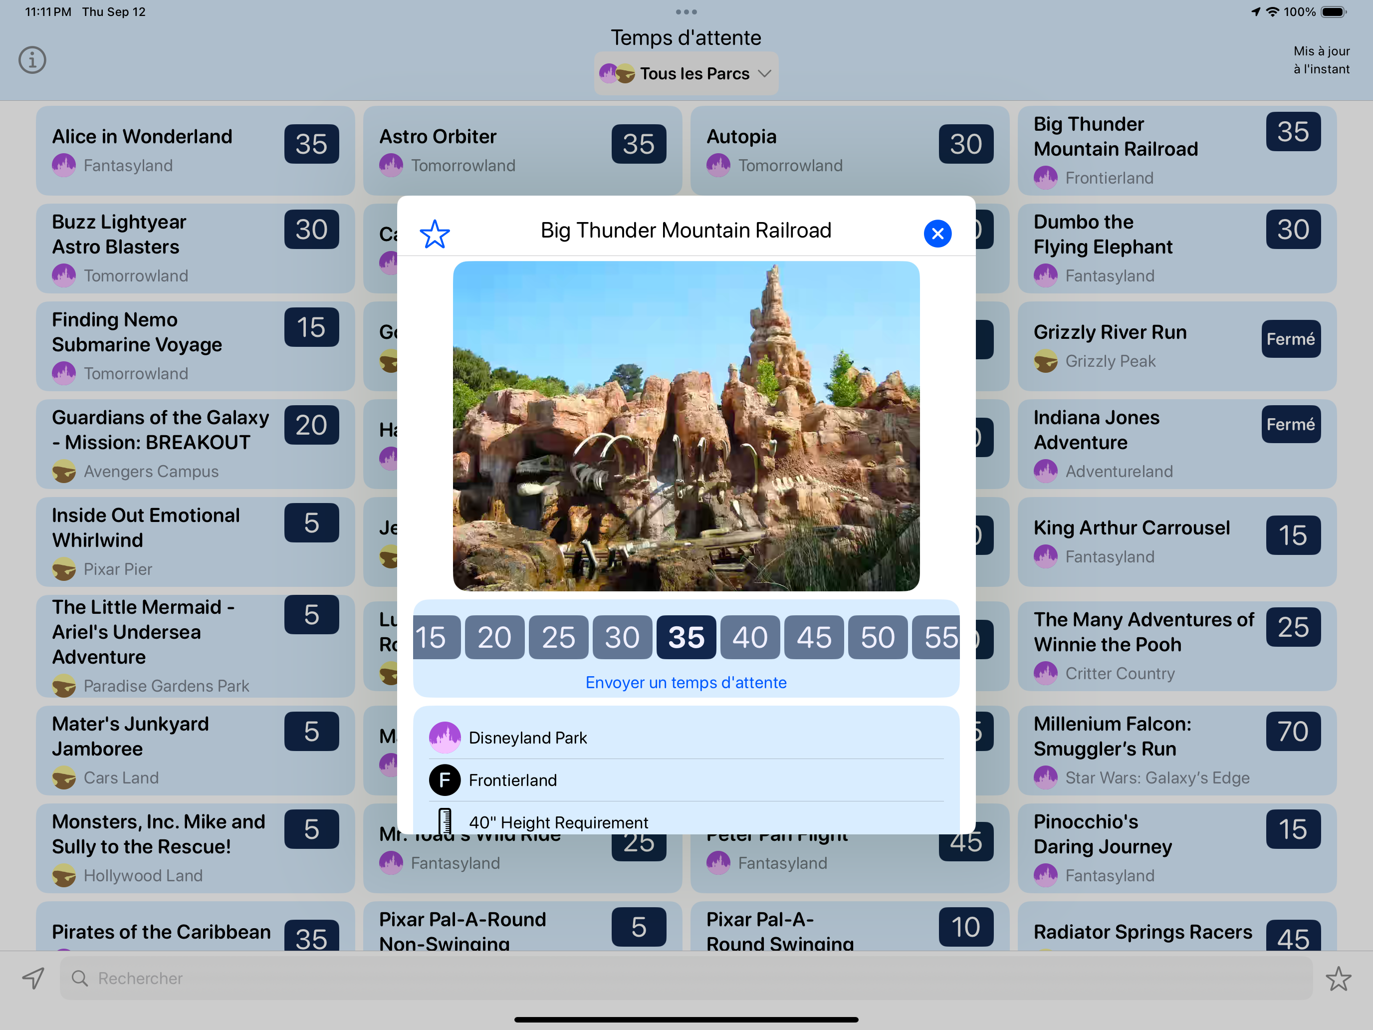Tap the height requirement ruler icon

(x=445, y=821)
